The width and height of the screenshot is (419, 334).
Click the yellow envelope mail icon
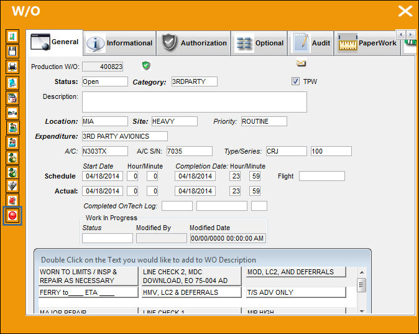tap(301, 63)
